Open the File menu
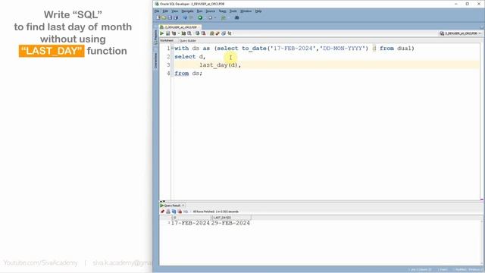 point(157,11)
